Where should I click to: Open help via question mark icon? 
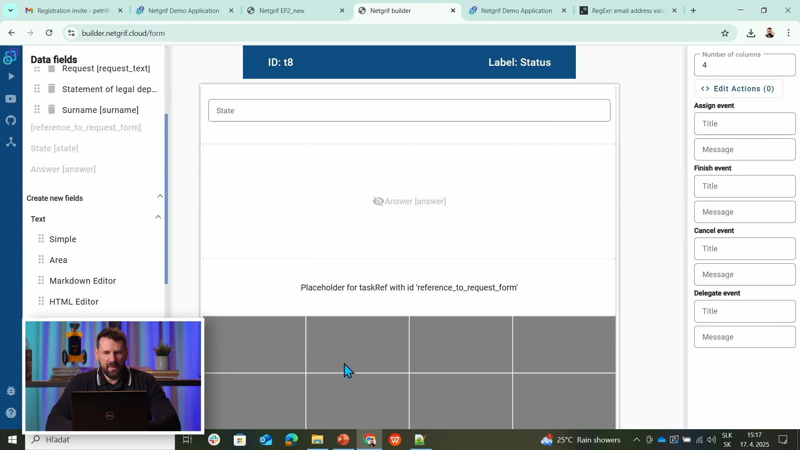click(10, 413)
